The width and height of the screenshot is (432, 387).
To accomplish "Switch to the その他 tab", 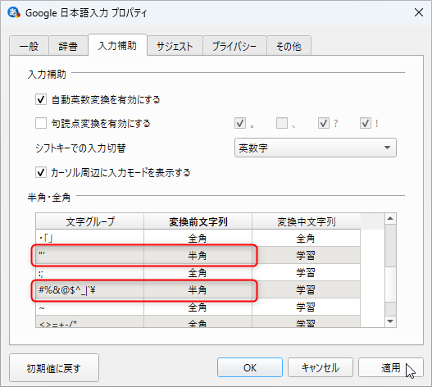I will (289, 46).
